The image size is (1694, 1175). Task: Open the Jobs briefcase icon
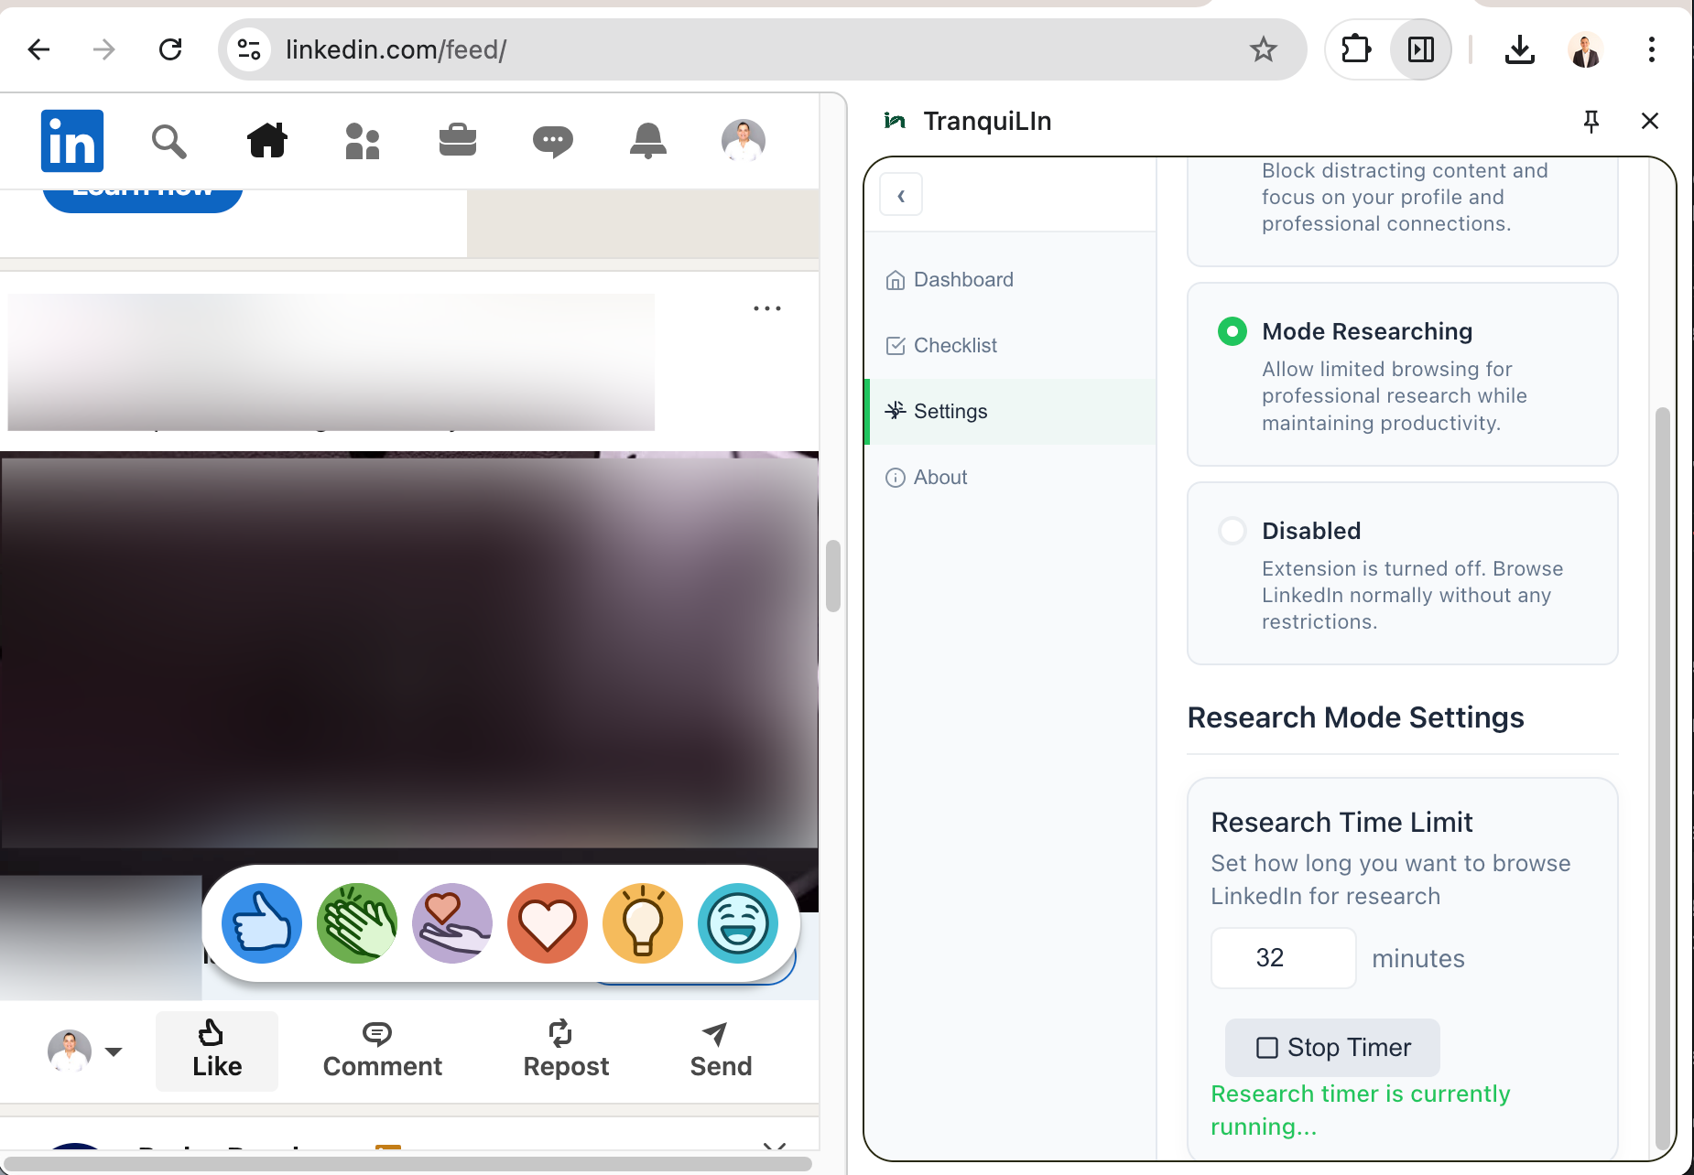click(x=458, y=140)
